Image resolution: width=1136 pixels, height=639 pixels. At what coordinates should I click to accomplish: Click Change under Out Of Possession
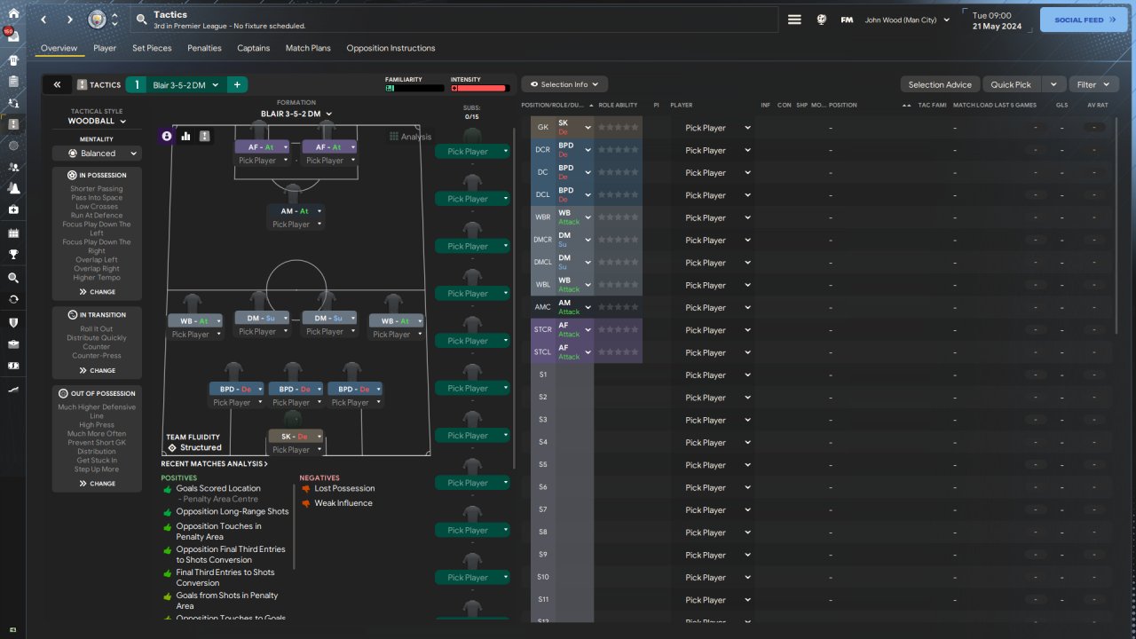97,484
